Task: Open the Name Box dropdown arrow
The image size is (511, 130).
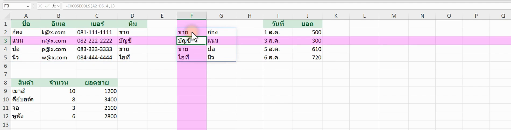Action: [x=28, y=6]
